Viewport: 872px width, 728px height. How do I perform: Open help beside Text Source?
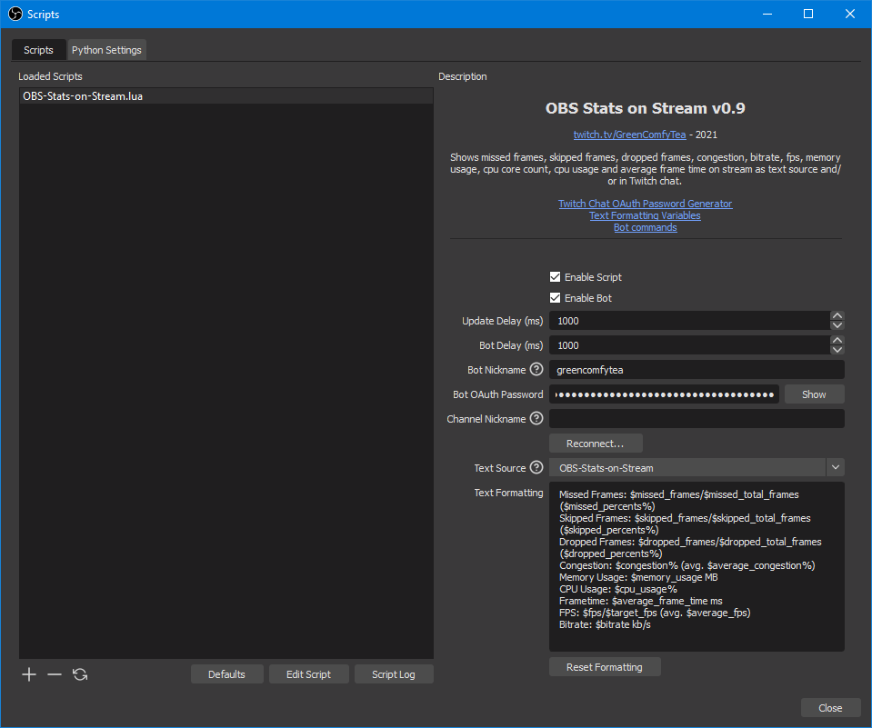[536, 467]
